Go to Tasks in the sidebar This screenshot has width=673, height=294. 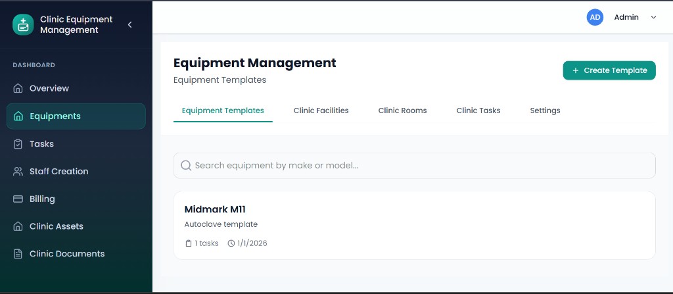pyautogui.click(x=76, y=144)
